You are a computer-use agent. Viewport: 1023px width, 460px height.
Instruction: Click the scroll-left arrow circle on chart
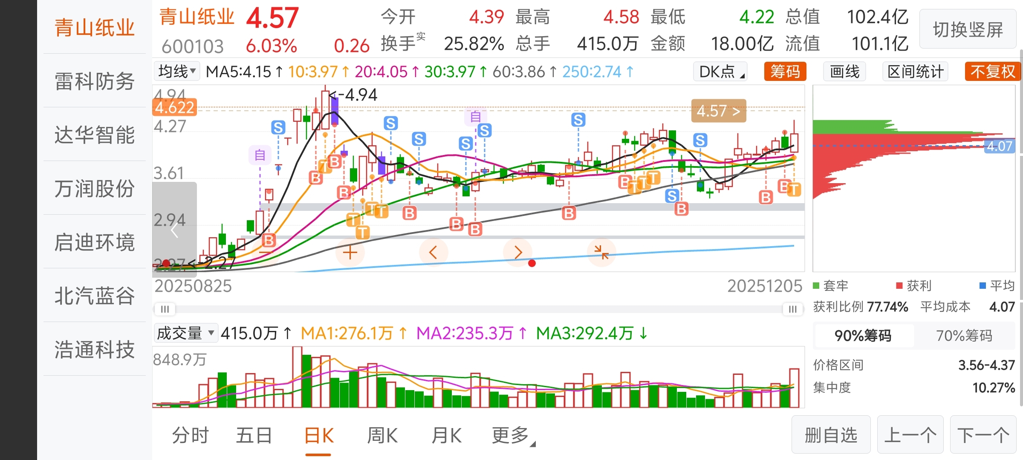point(433,253)
